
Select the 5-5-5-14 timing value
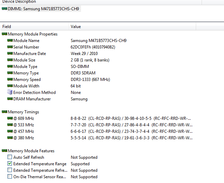coord(78,138)
